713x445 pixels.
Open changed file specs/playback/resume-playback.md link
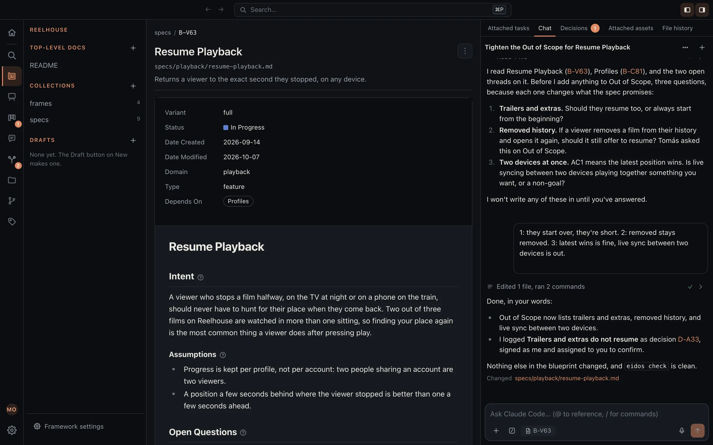[x=567, y=378]
